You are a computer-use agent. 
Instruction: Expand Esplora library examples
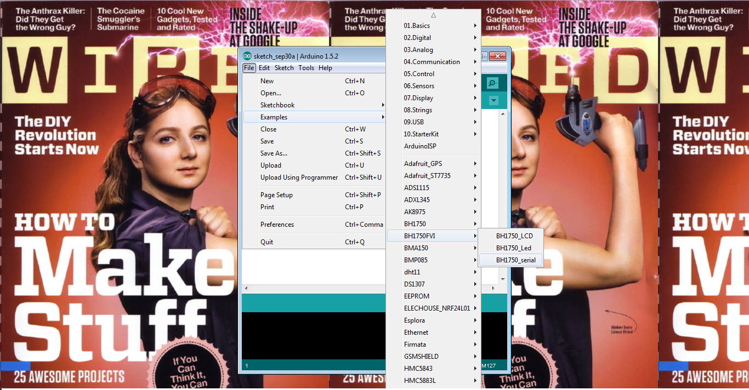pyautogui.click(x=433, y=320)
